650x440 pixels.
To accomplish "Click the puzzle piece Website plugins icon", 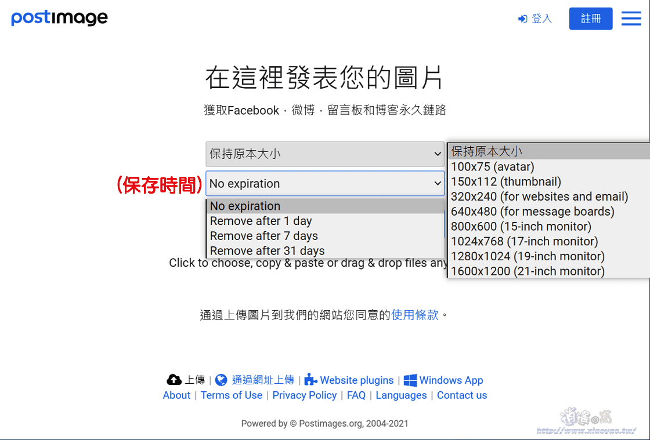I will click(x=312, y=380).
